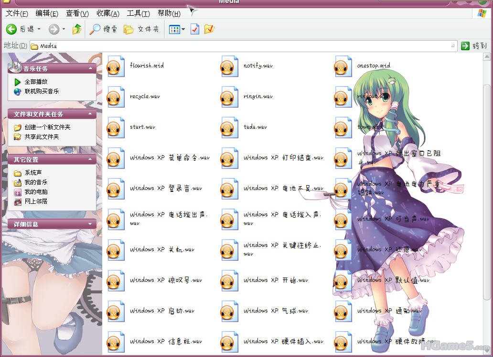
Task: Expand the Details (详细信息) panel
Action: (90, 224)
